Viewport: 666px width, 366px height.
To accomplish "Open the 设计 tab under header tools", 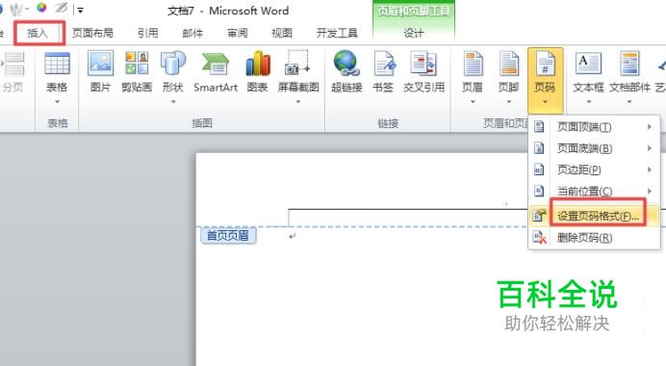I will (x=413, y=33).
